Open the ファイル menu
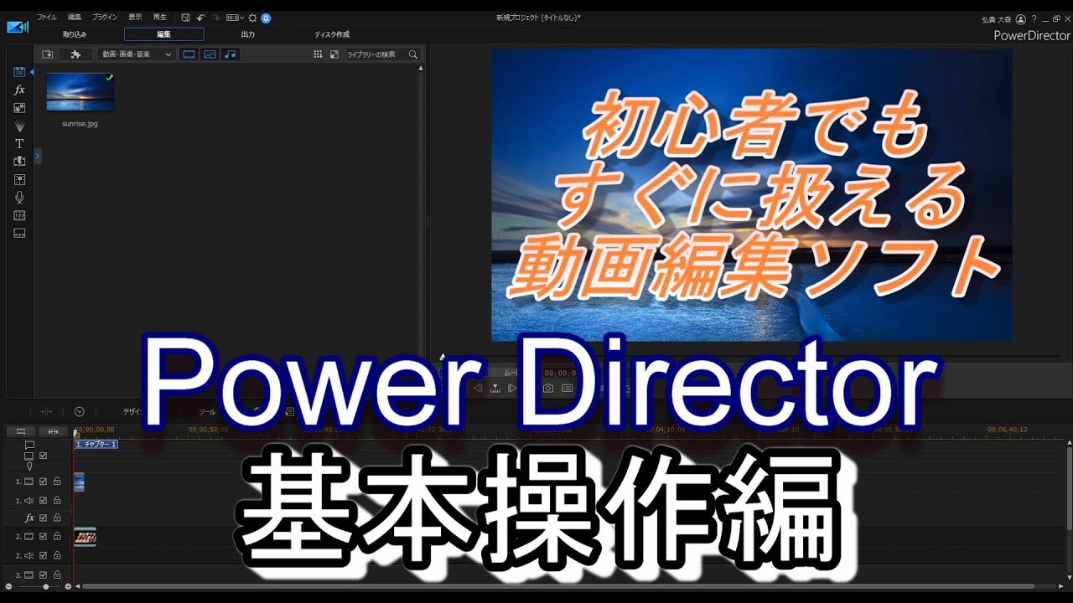The width and height of the screenshot is (1073, 603). (x=47, y=17)
